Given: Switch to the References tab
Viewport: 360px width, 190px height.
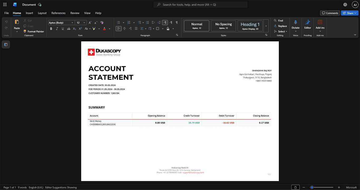Looking at the screenshot, I should click(x=59, y=13).
